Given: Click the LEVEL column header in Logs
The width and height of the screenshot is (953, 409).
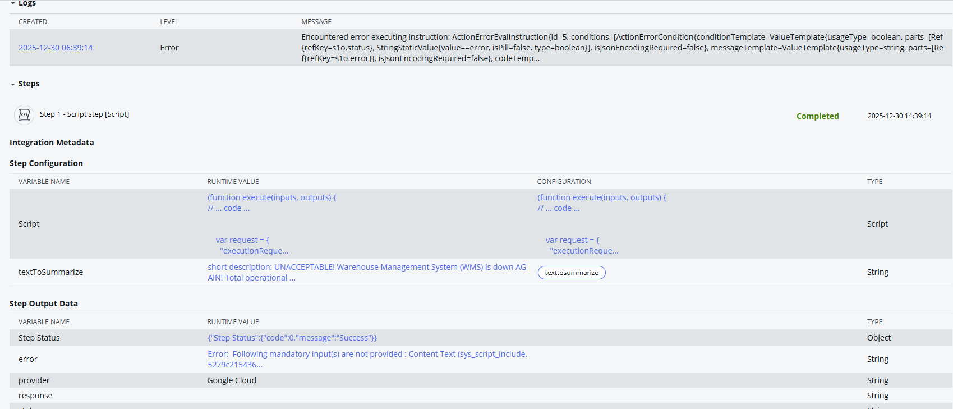Looking at the screenshot, I should click(169, 22).
